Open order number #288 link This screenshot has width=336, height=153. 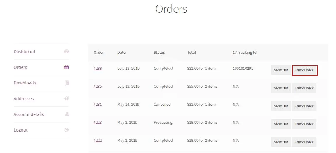pos(98,69)
